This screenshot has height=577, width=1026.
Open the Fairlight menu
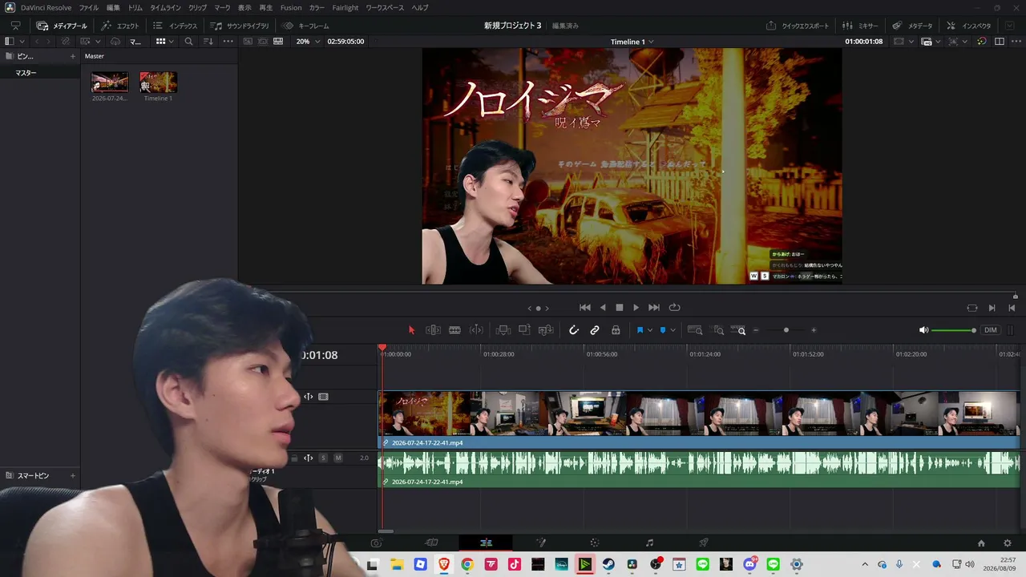345,7
